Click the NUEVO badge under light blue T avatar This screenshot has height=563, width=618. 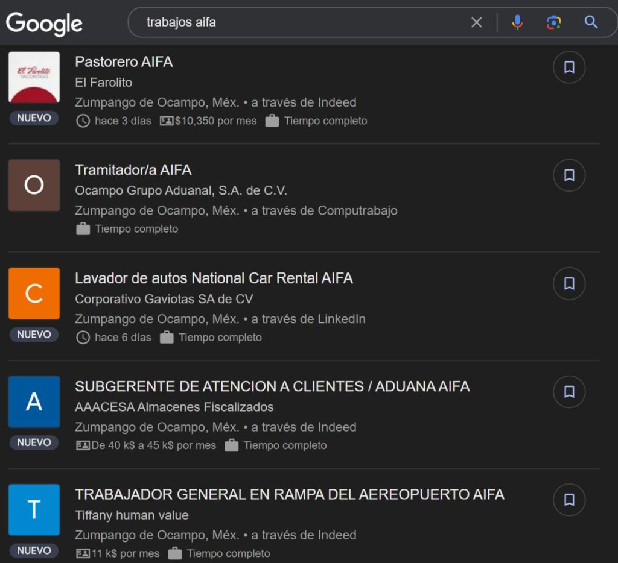(x=34, y=550)
